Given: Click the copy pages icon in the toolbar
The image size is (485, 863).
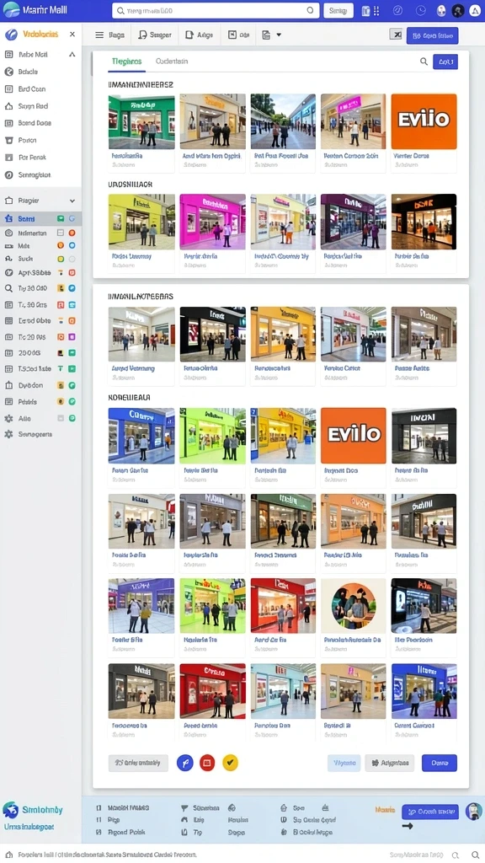Looking at the screenshot, I should point(266,35).
